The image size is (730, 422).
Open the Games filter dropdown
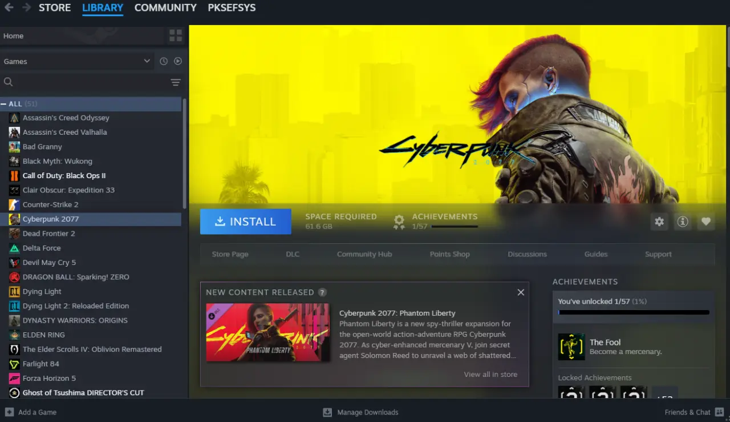point(77,61)
